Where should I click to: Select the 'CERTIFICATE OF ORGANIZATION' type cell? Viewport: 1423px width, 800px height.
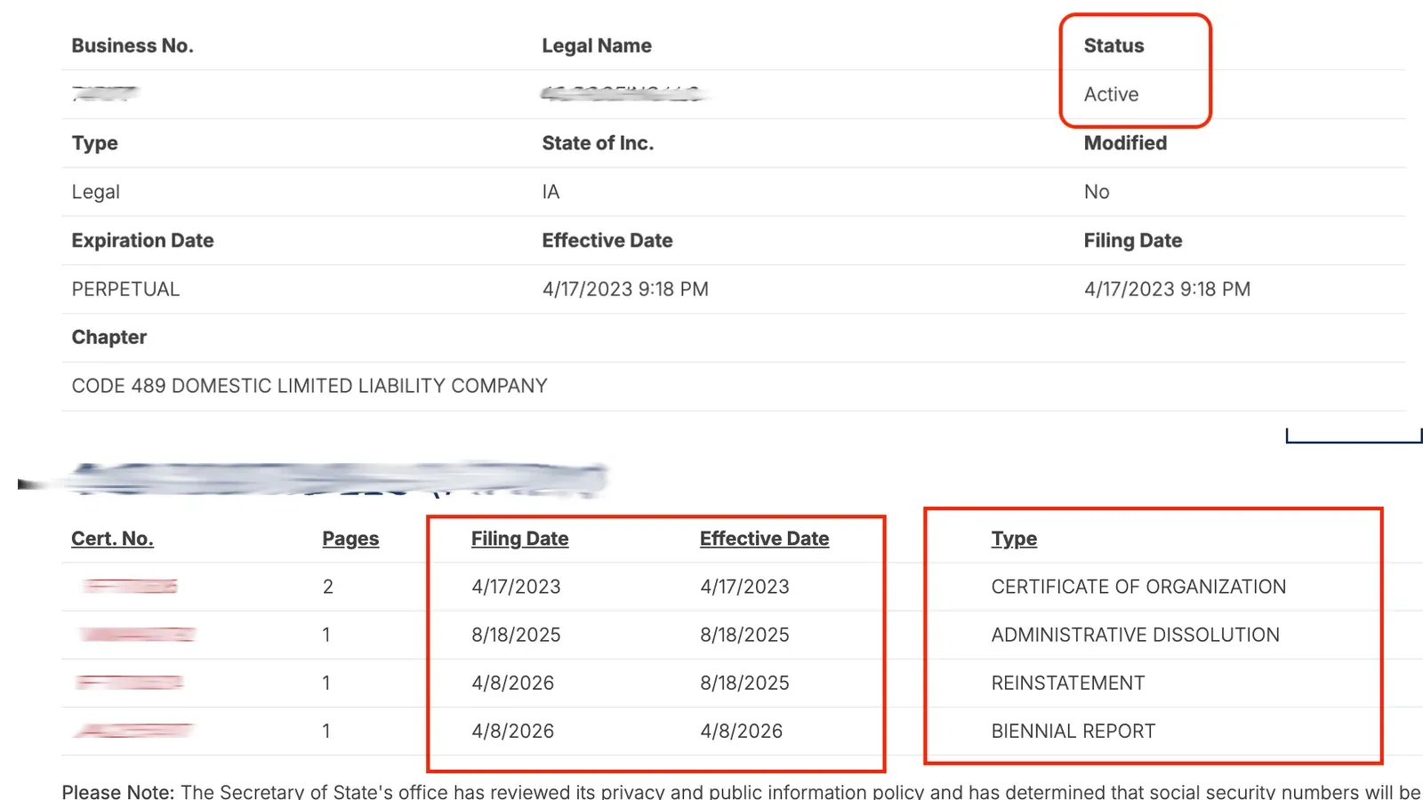(1138, 587)
